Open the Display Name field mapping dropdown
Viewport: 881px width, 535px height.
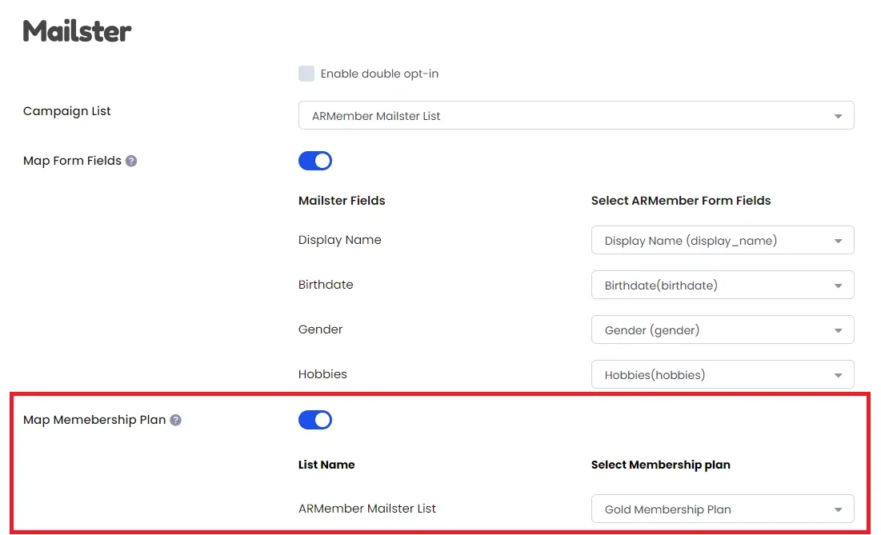point(723,240)
